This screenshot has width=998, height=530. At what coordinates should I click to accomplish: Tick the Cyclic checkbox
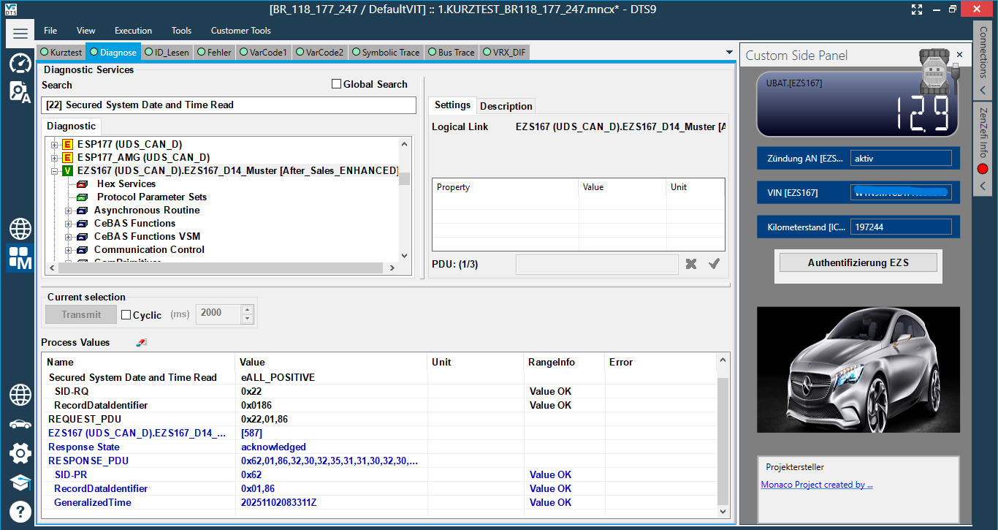coord(126,315)
